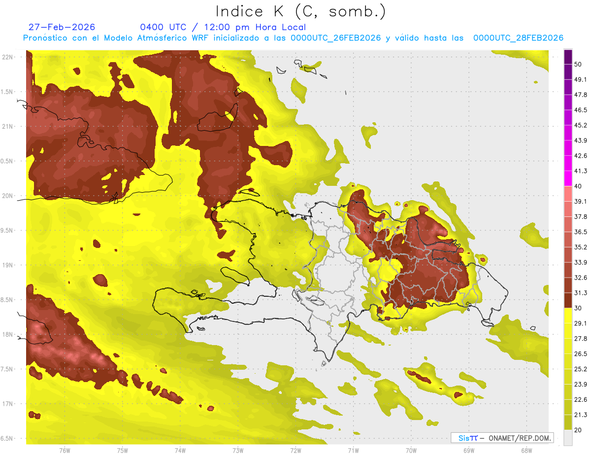Click the colorbar value "42.6"
This screenshot has width=591, height=457.
click(x=581, y=156)
